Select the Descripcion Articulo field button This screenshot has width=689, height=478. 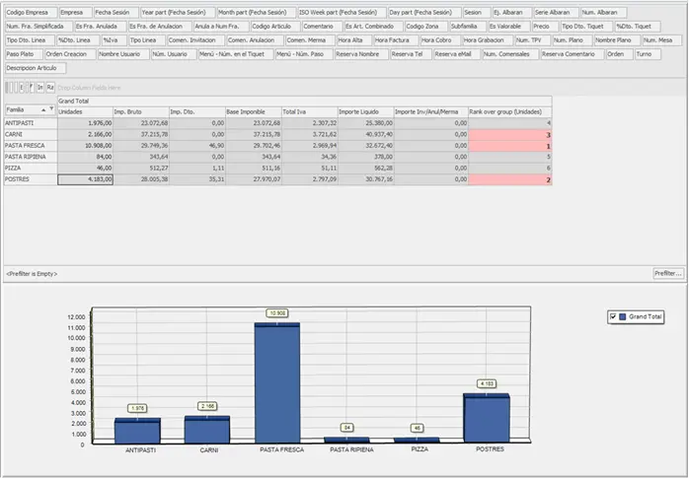tap(35, 68)
